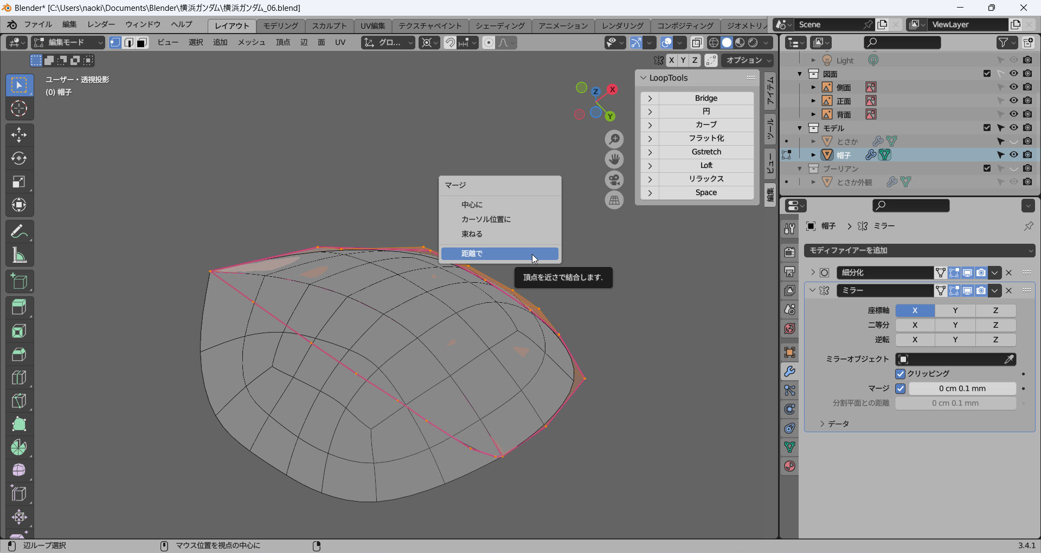This screenshot has height=553, width=1041.
Task: Expand the 細分化 modifier panel
Action: 812,272
